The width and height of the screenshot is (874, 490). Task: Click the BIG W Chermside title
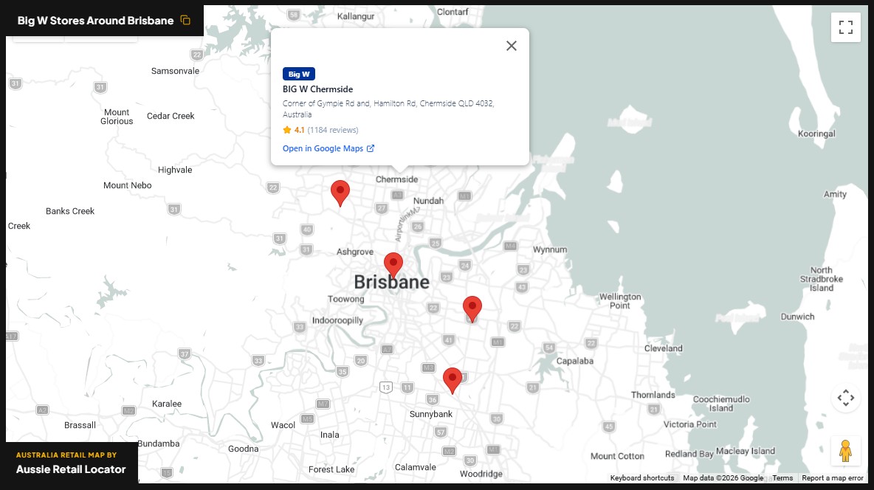317,89
